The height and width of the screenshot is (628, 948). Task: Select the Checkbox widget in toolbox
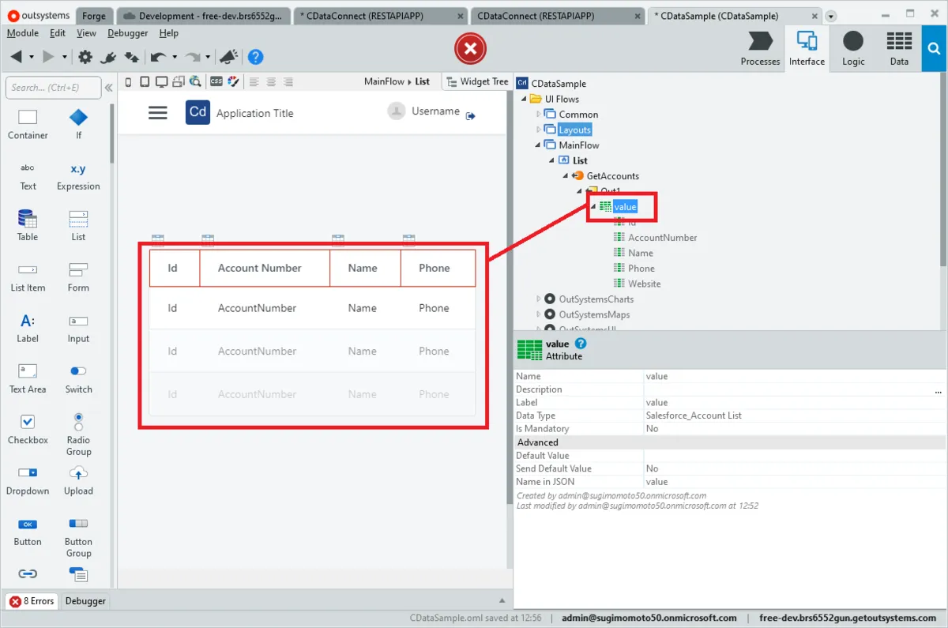(x=28, y=429)
